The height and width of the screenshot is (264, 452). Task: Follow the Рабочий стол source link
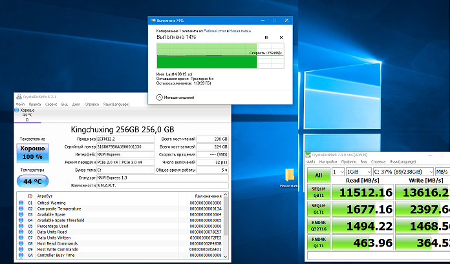pyautogui.click(x=215, y=31)
